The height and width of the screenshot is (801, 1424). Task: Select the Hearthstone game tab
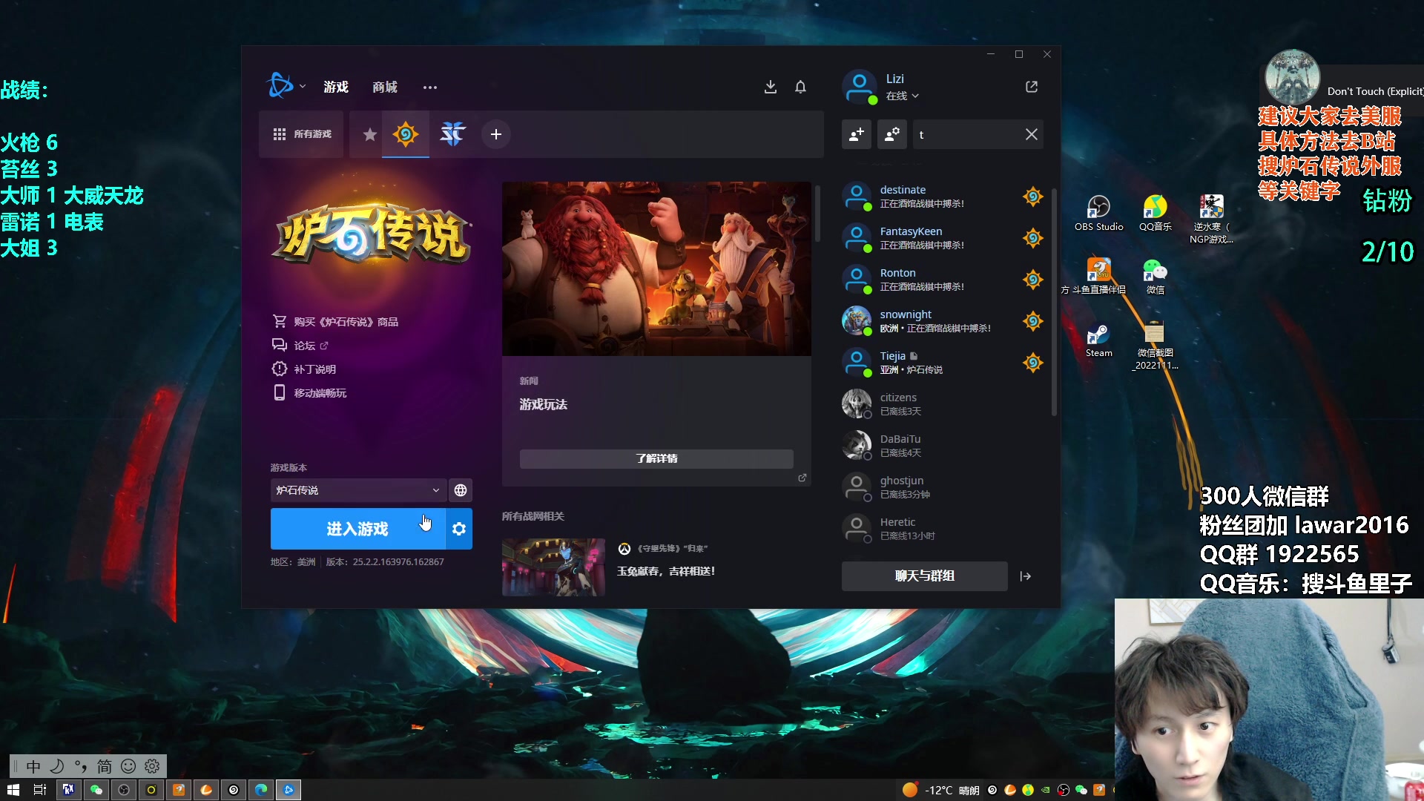(406, 134)
